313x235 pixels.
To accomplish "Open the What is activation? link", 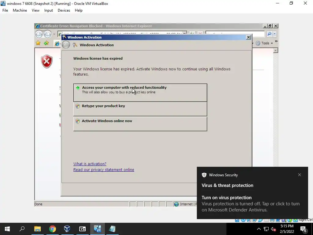I will [90, 164].
